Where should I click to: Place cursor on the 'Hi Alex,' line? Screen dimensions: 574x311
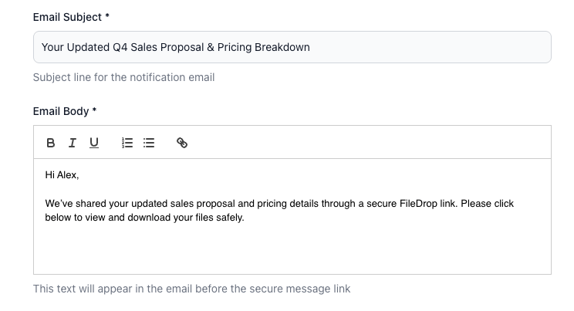tap(62, 175)
